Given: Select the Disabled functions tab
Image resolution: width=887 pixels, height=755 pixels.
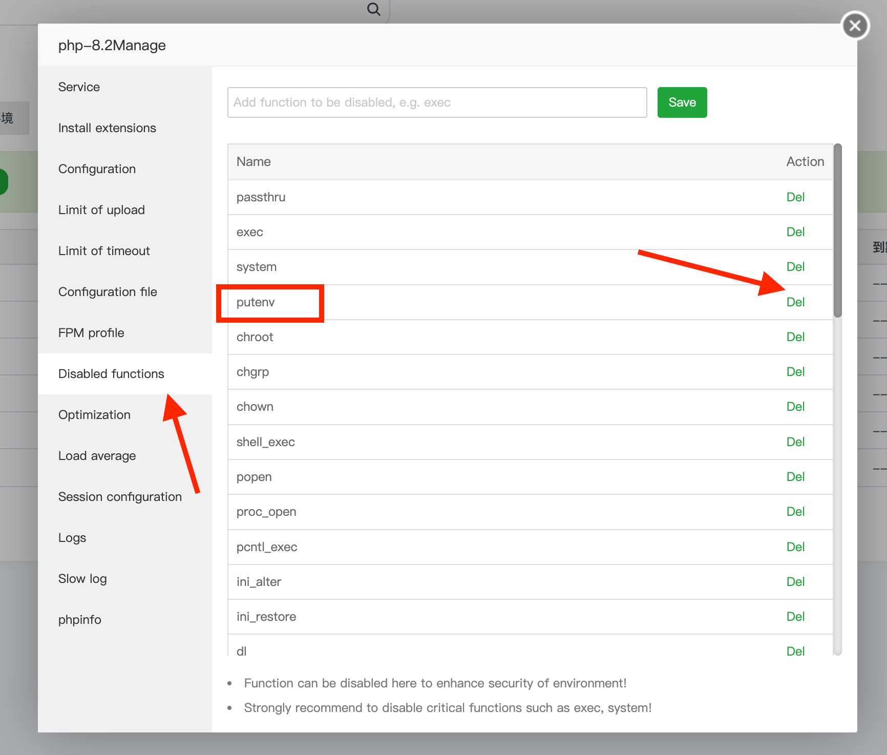Looking at the screenshot, I should point(111,374).
